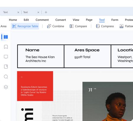Click the Location table header

pos(125,50)
